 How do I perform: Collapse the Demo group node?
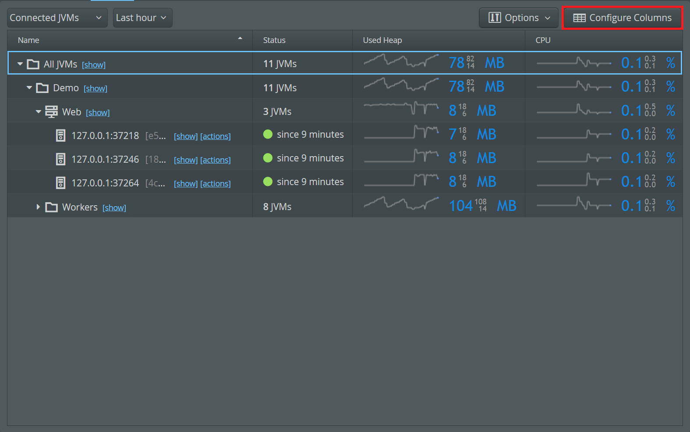[x=29, y=88]
